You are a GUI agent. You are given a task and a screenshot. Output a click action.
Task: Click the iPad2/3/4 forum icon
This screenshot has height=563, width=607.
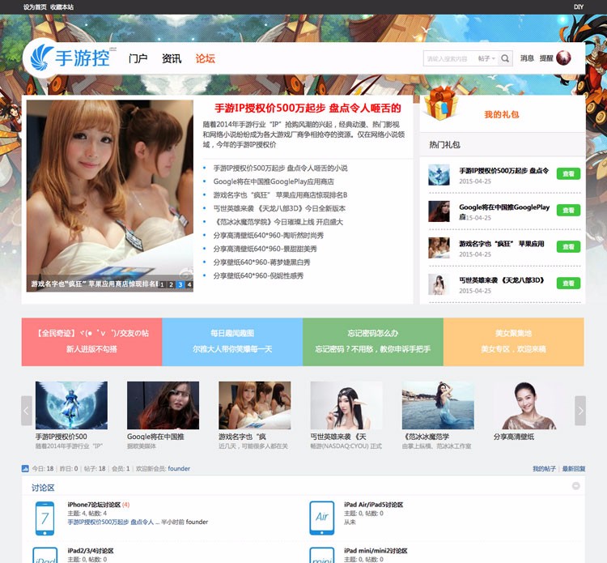point(45,555)
